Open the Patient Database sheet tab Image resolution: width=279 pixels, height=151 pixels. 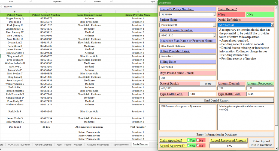tap(43, 144)
